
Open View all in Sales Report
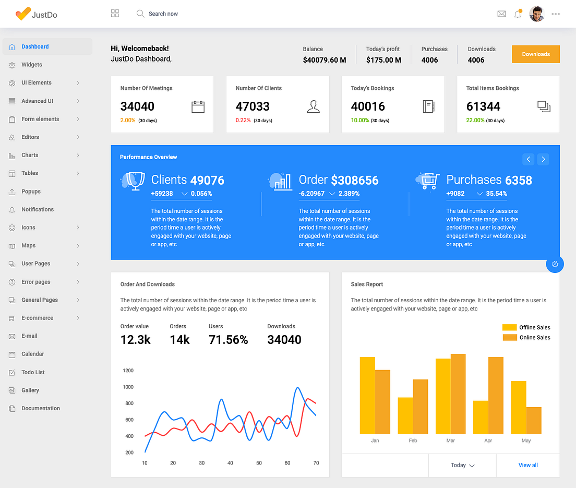pos(527,465)
